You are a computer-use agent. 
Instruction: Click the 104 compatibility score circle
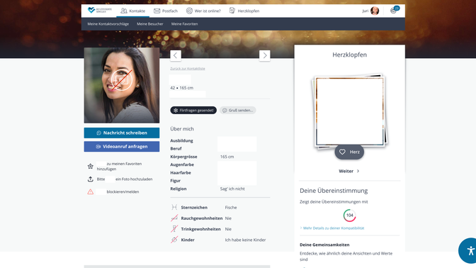(x=350, y=216)
